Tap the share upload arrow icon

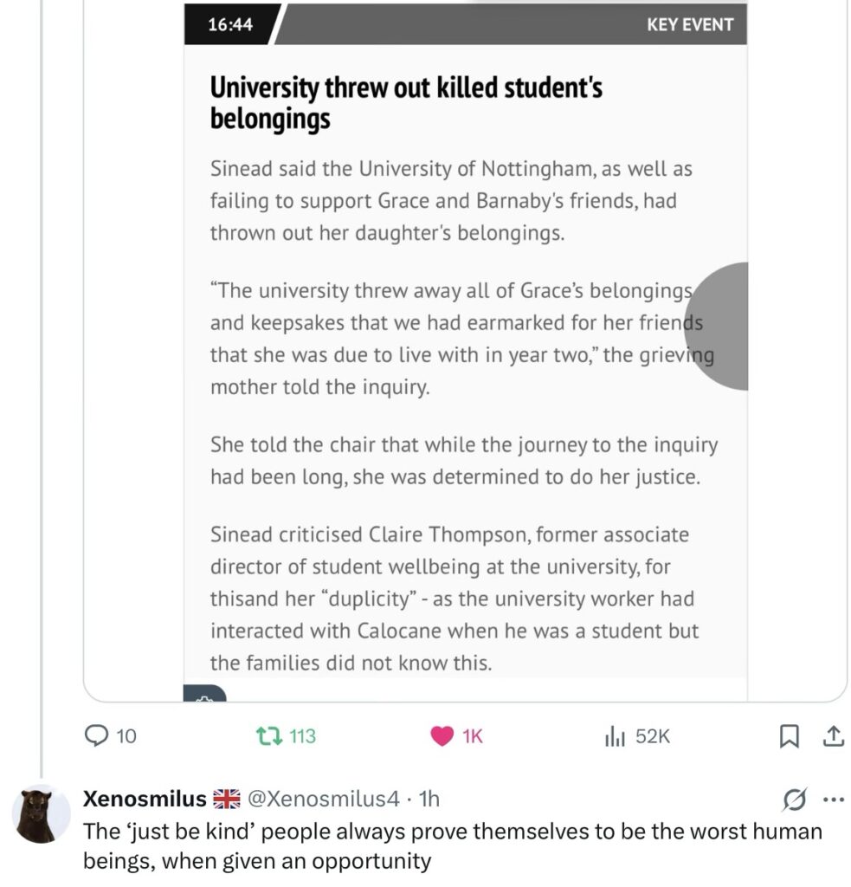[x=831, y=736]
